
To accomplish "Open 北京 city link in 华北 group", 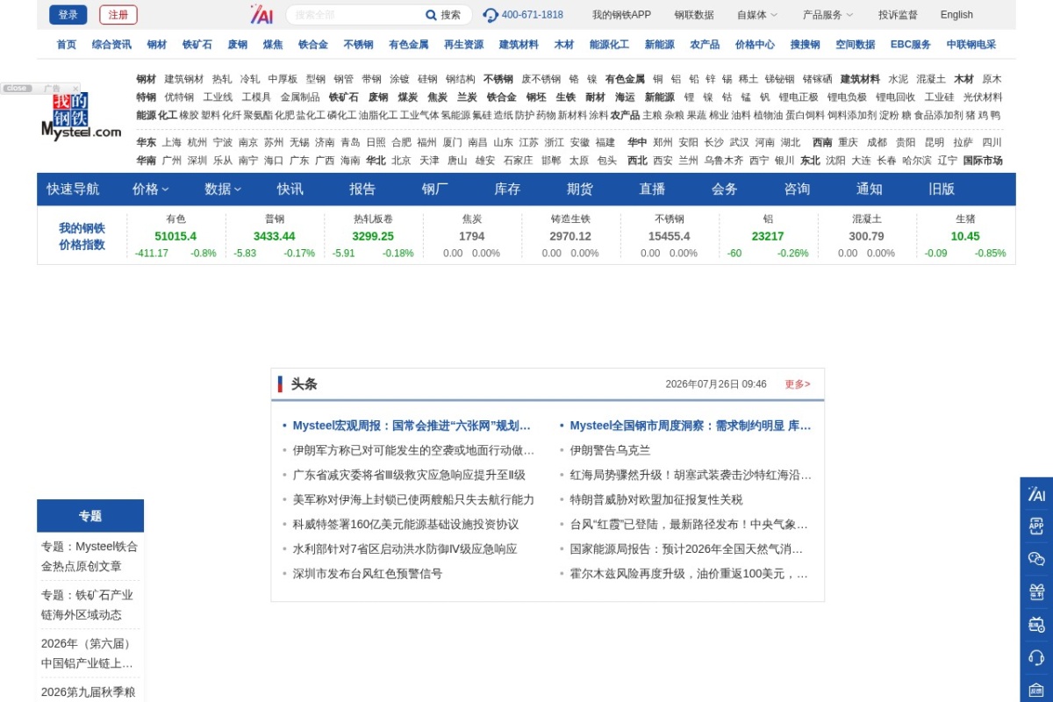I will [401, 161].
